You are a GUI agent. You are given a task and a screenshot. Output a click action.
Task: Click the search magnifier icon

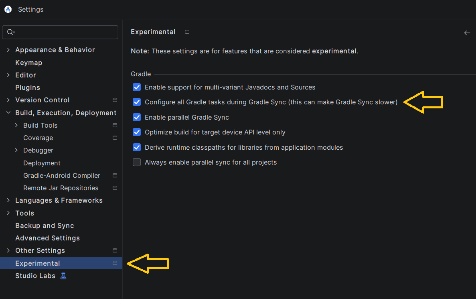point(10,32)
